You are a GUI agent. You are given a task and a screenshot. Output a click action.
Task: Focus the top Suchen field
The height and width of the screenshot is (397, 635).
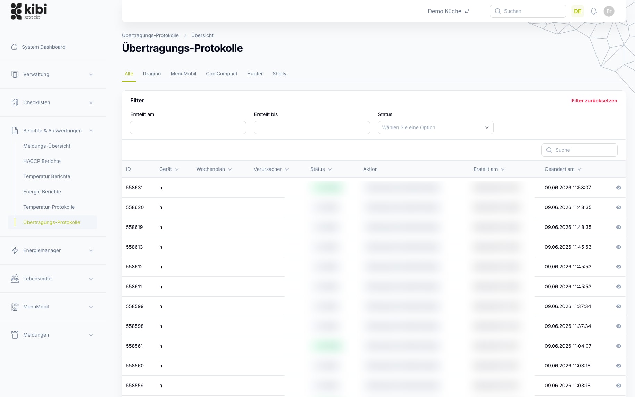click(x=528, y=11)
